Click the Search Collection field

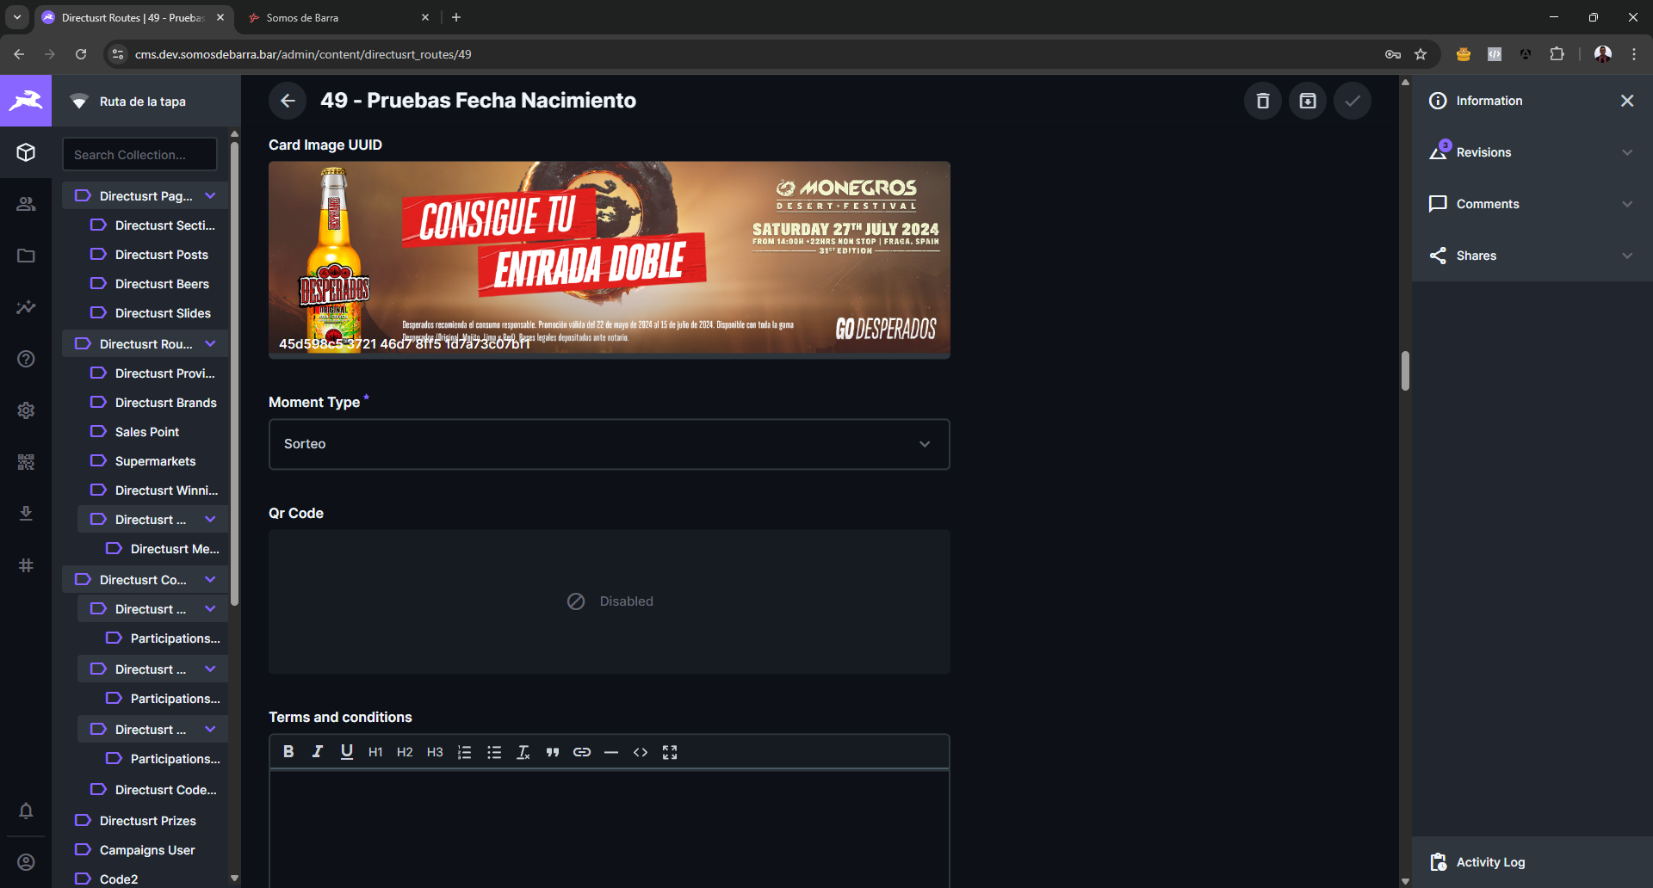tap(139, 155)
